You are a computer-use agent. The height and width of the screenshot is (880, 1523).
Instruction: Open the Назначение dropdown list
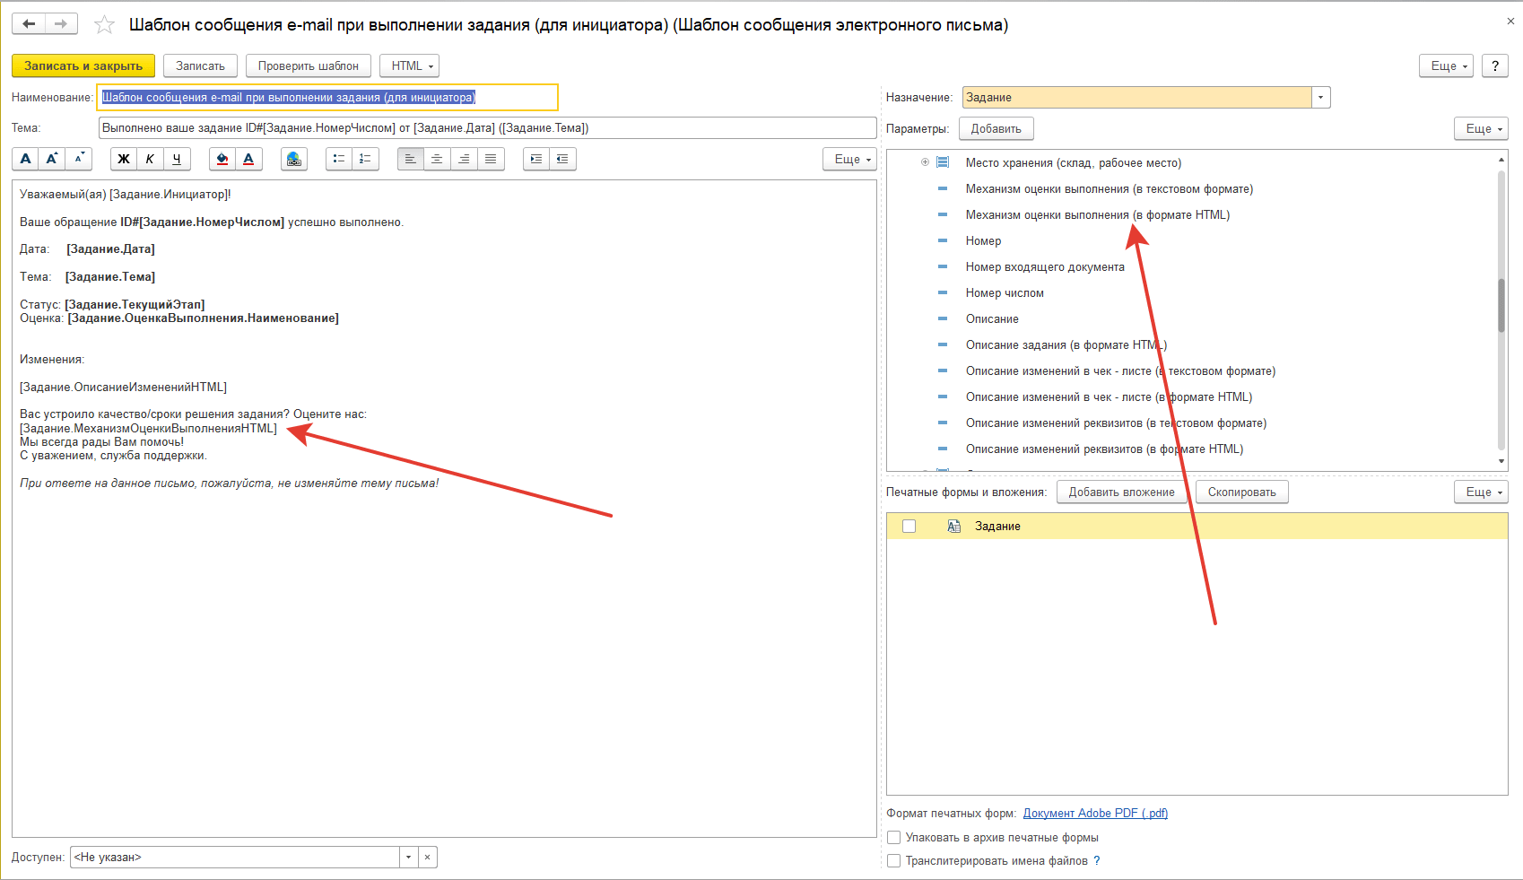tap(1320, 98)
